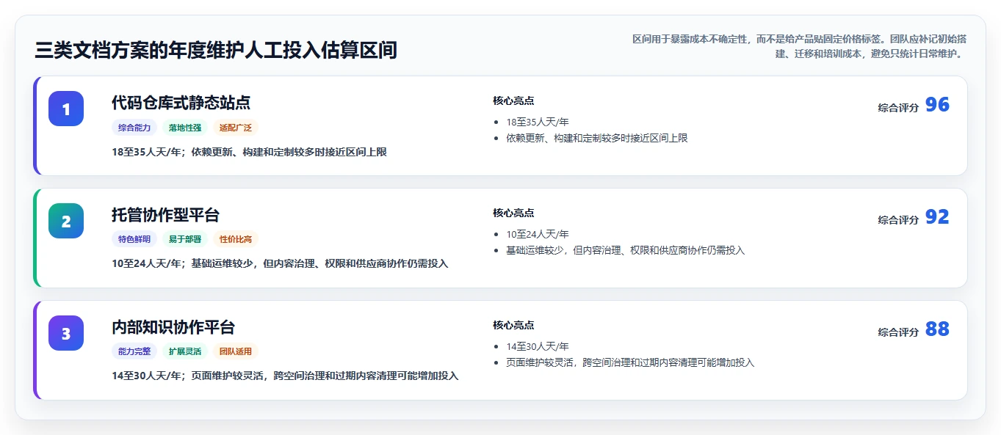Click the bullet 页面维护较灵活，跨空间治理和过期内容清理可能增加投入
The width and height of the screenshot is (1001, 435).
(630, 362)
